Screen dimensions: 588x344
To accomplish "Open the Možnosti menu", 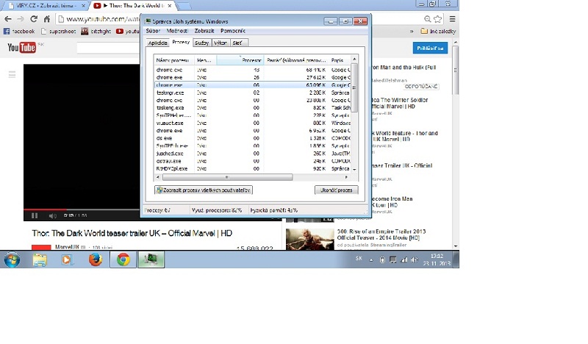I will point(176,31).
